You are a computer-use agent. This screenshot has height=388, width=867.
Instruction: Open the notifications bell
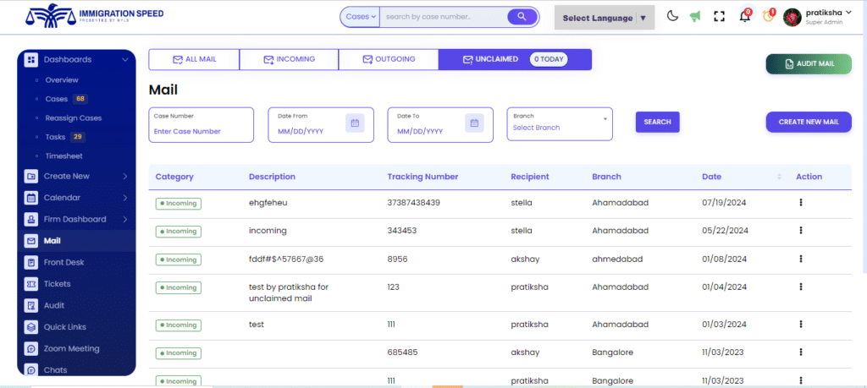click(745, 17)
